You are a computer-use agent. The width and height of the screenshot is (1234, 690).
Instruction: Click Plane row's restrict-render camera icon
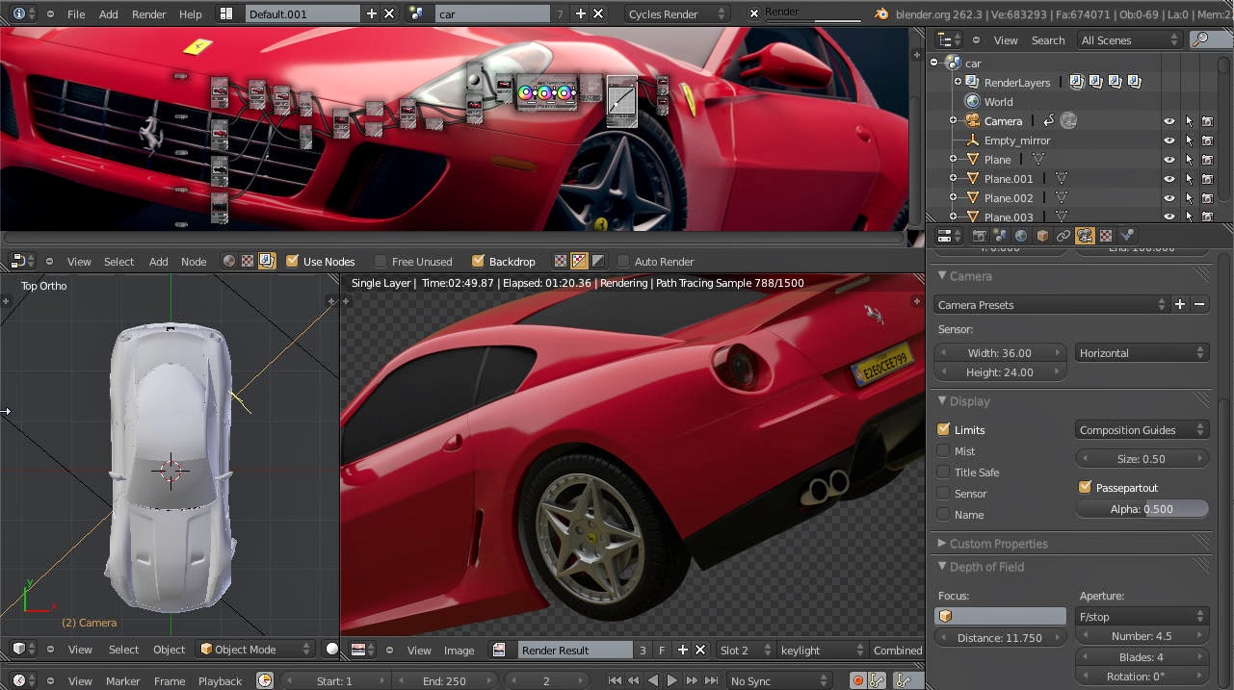coord(1207,160)
